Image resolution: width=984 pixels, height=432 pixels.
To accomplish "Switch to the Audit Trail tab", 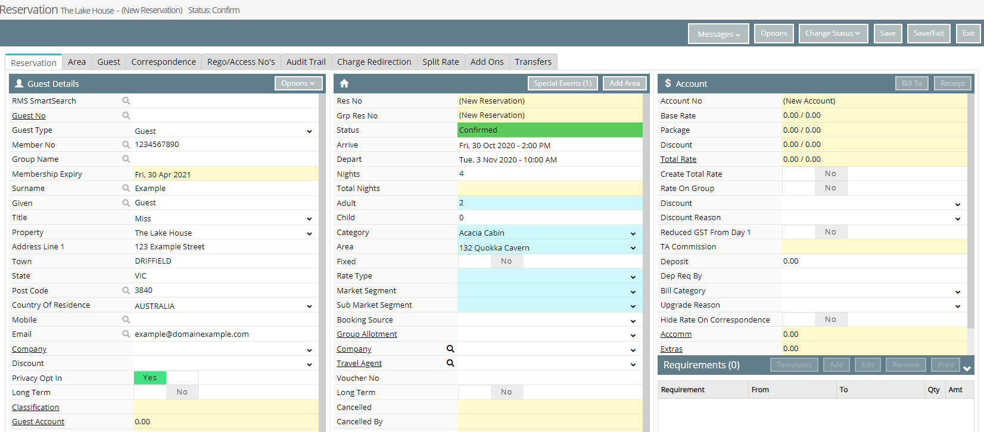I will 306,62.
